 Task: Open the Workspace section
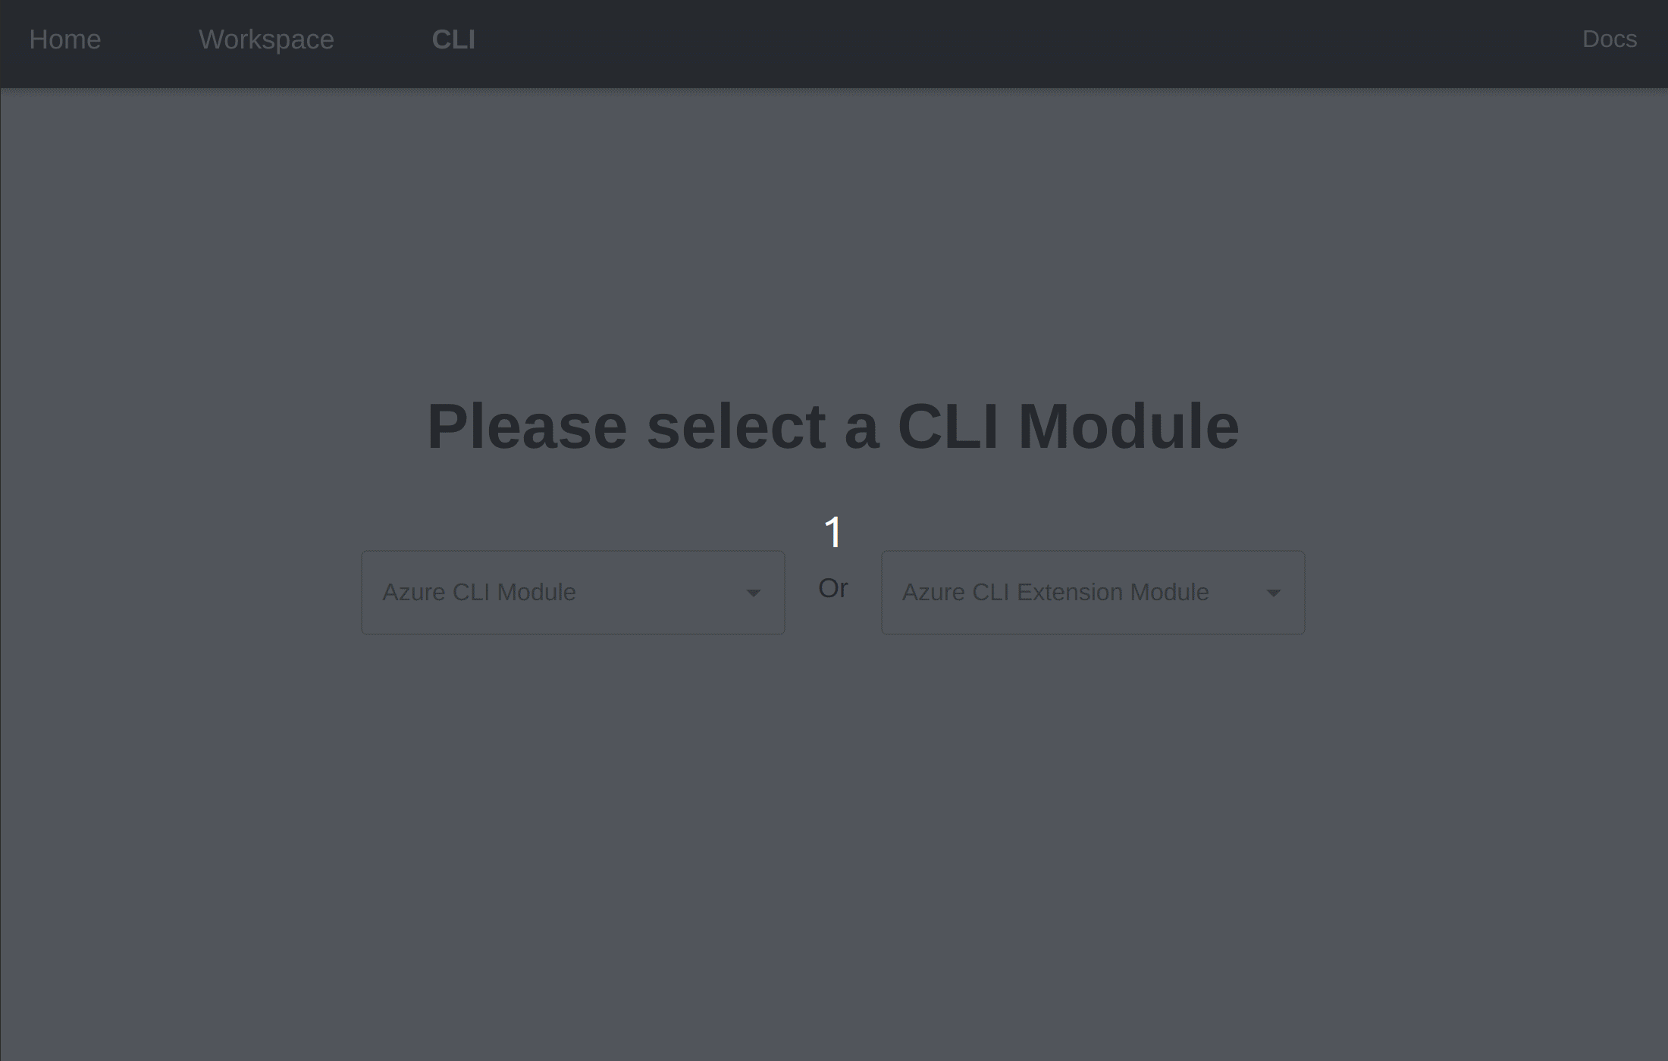click(x=266, y=39)
